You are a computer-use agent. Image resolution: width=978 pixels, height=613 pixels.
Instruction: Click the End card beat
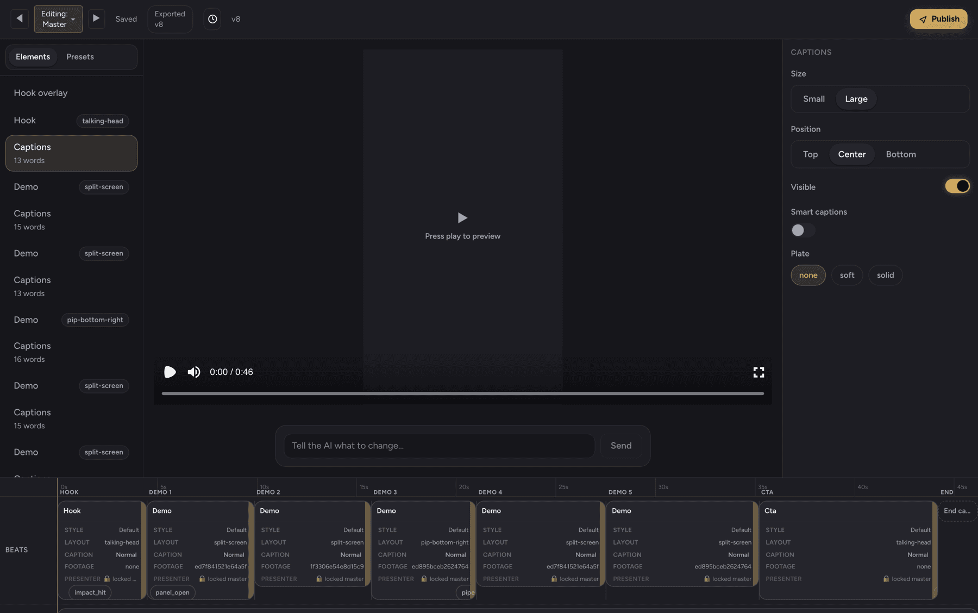click(x=957, y=511)
